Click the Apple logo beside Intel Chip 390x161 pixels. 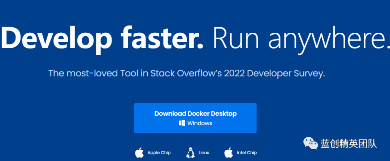[229, 153]
